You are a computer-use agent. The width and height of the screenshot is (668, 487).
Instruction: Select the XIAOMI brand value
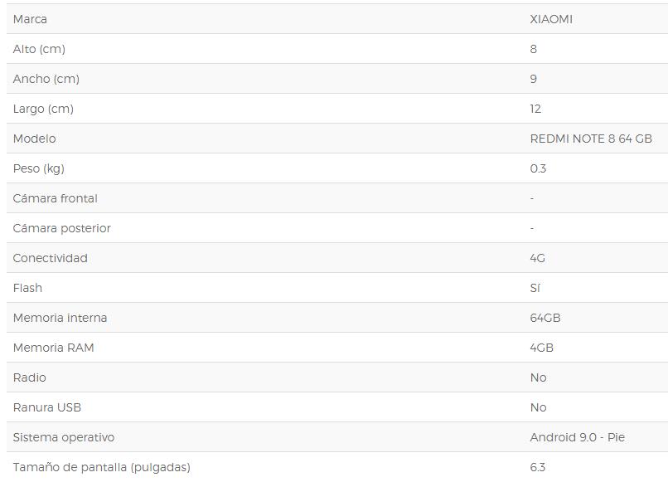point(551,19)
